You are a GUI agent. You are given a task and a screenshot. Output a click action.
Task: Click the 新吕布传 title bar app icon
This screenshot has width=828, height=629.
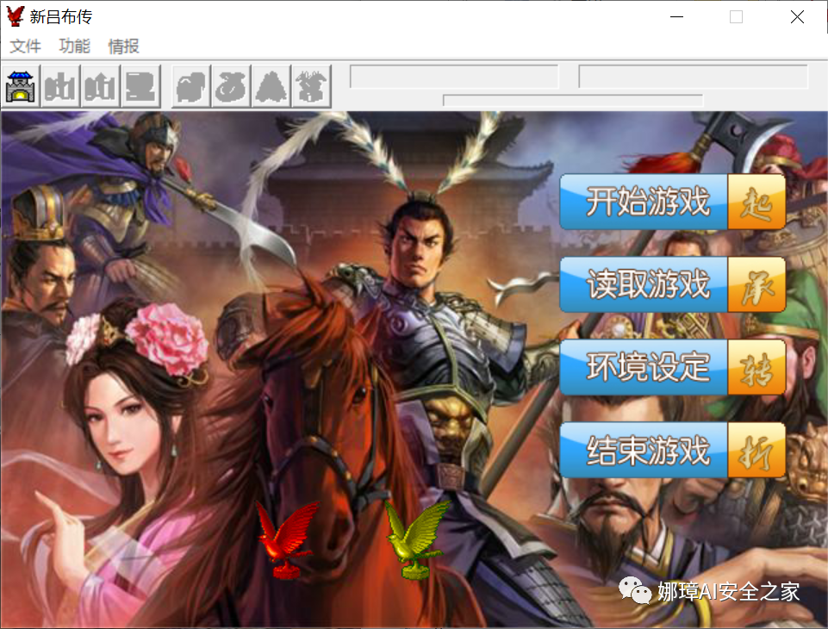(x=16, y=16)
